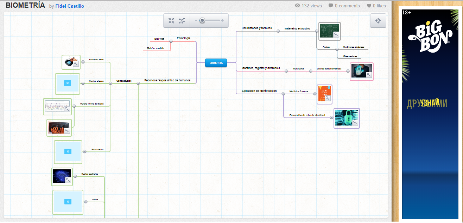Click the zoom slider handle

[x=202, y=21]
